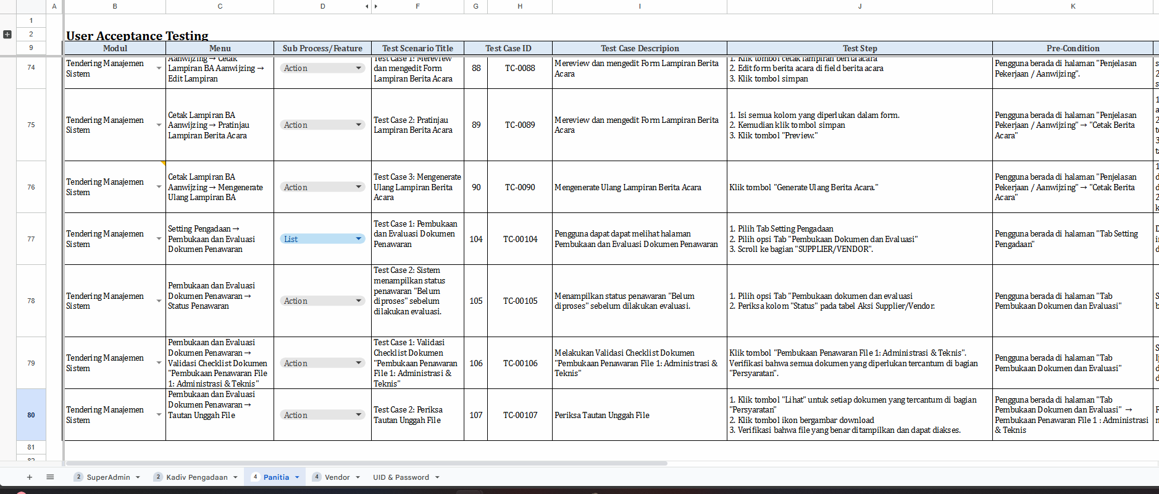Image resolution: width=1159 pixels, height=494 pixels.
Task: Click right arrow to unhide hidden column
Action: coord(376,6)
